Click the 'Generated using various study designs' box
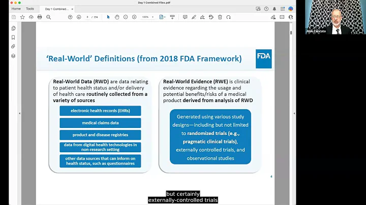 tap(210, 136)
